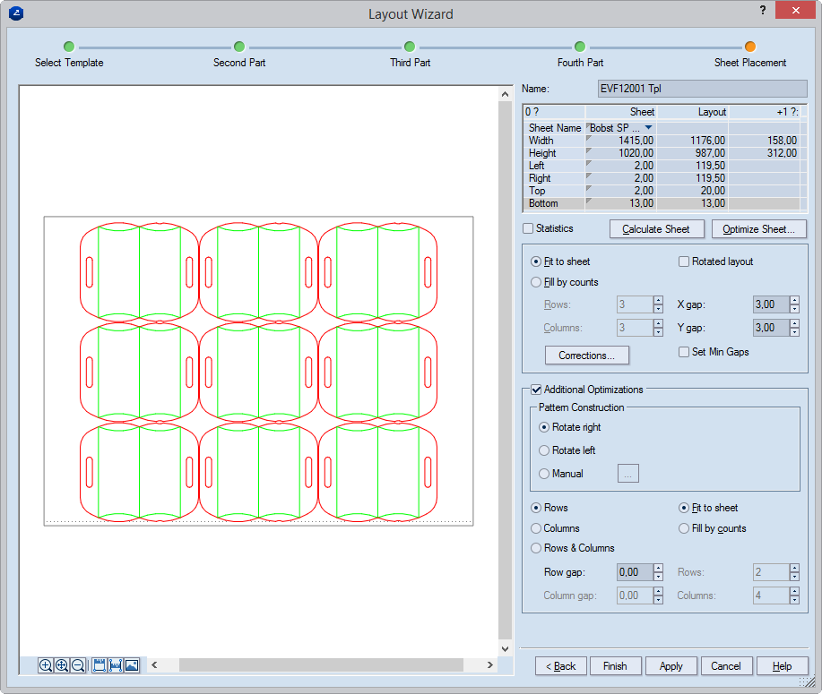
Task: Increase the X gap spinner value
Action: point(794,301)
